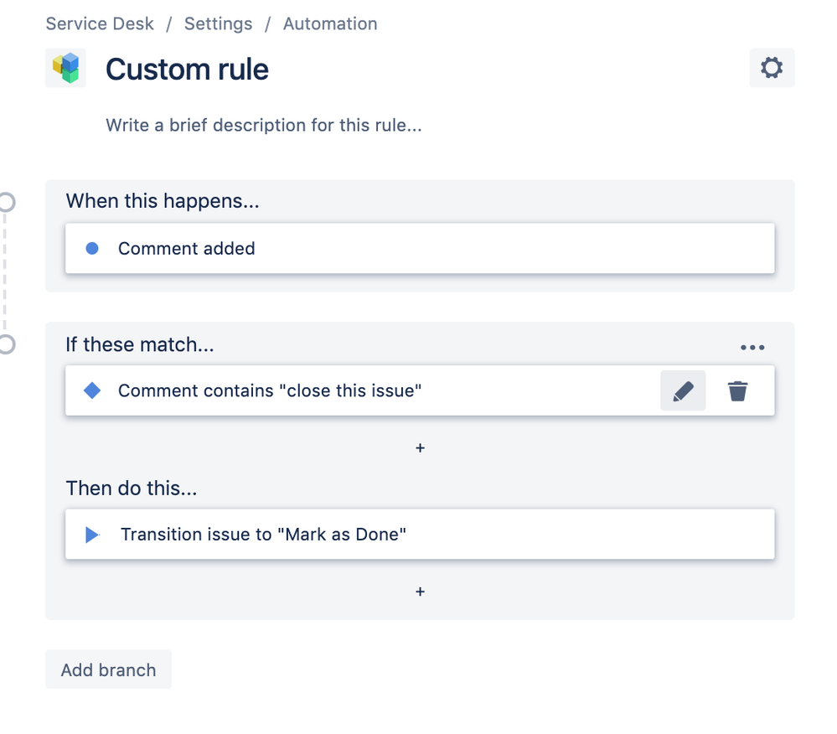Click the blue play action icon

[x=92, y=535]
